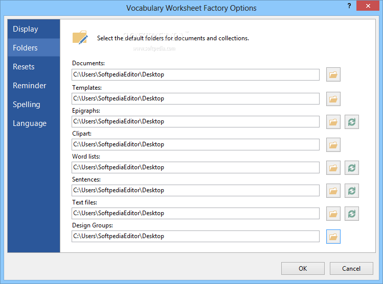Click the help question mark button
This screenshot has height=284, width=383.
(349, 6)
